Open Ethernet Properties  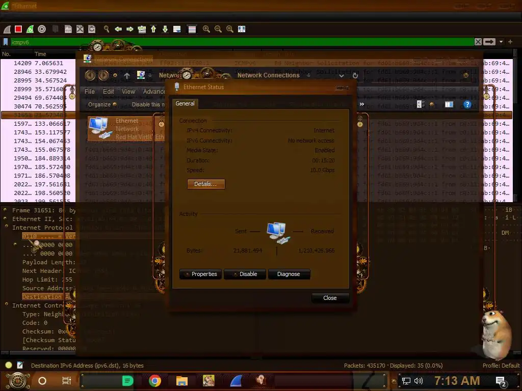pos(201,274)
